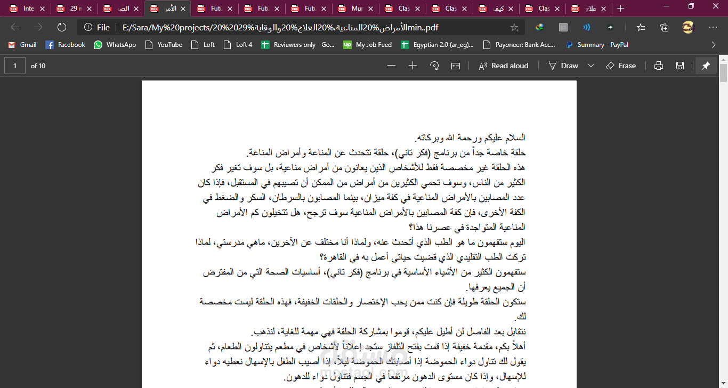The width and height of the screenshot is (728, 388).
Task: Open the Loft bookmark
Action: pyautogui.click(x=203, y=45)
